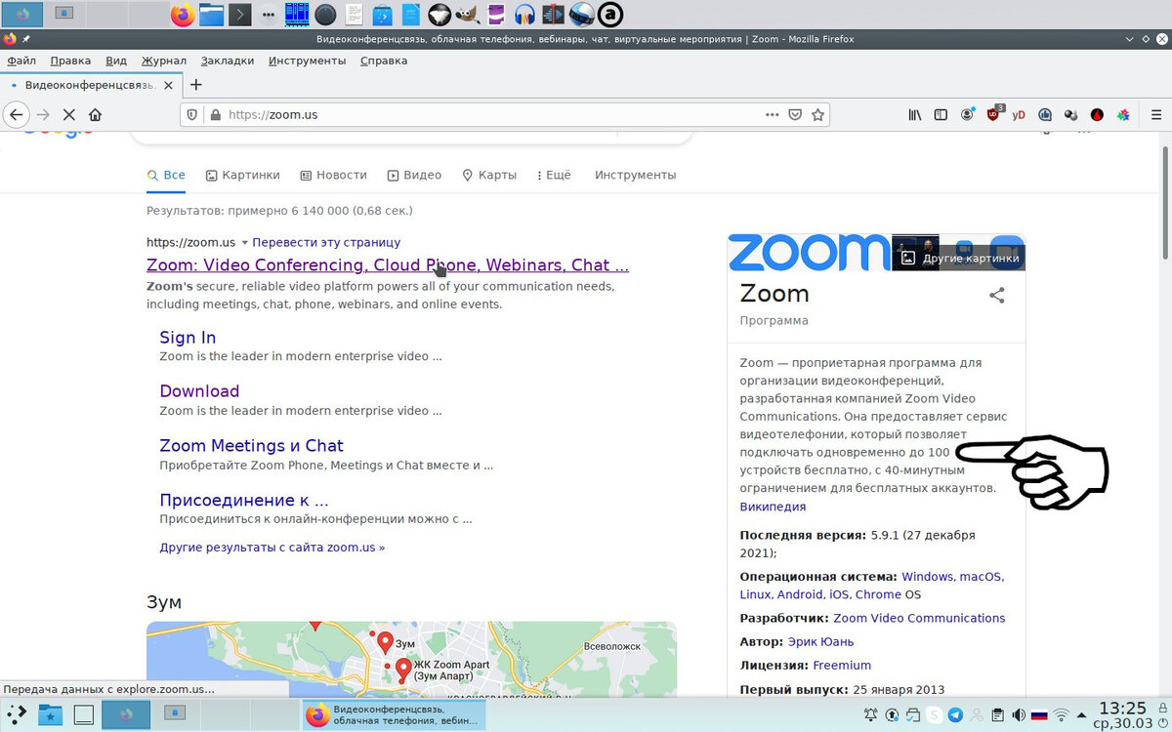Switch to the Карты search tab
1172x732 pixels.
489,175
